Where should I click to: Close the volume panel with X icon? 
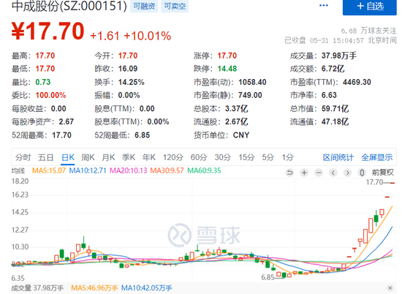390,288
